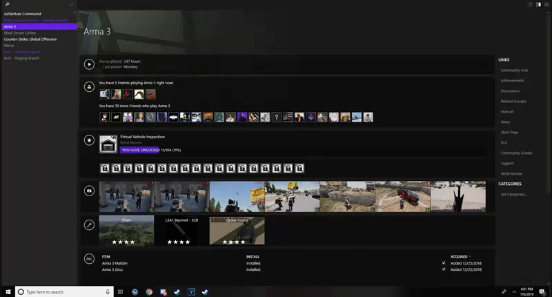Select Counter-Strike: Global Offensive
552x297 pixels.
(30, 39)
